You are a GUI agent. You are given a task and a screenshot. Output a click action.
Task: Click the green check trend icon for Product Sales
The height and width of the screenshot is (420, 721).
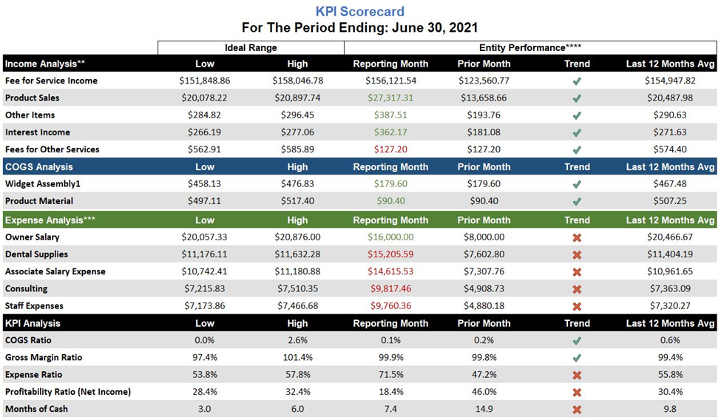(x=577, y=98)
